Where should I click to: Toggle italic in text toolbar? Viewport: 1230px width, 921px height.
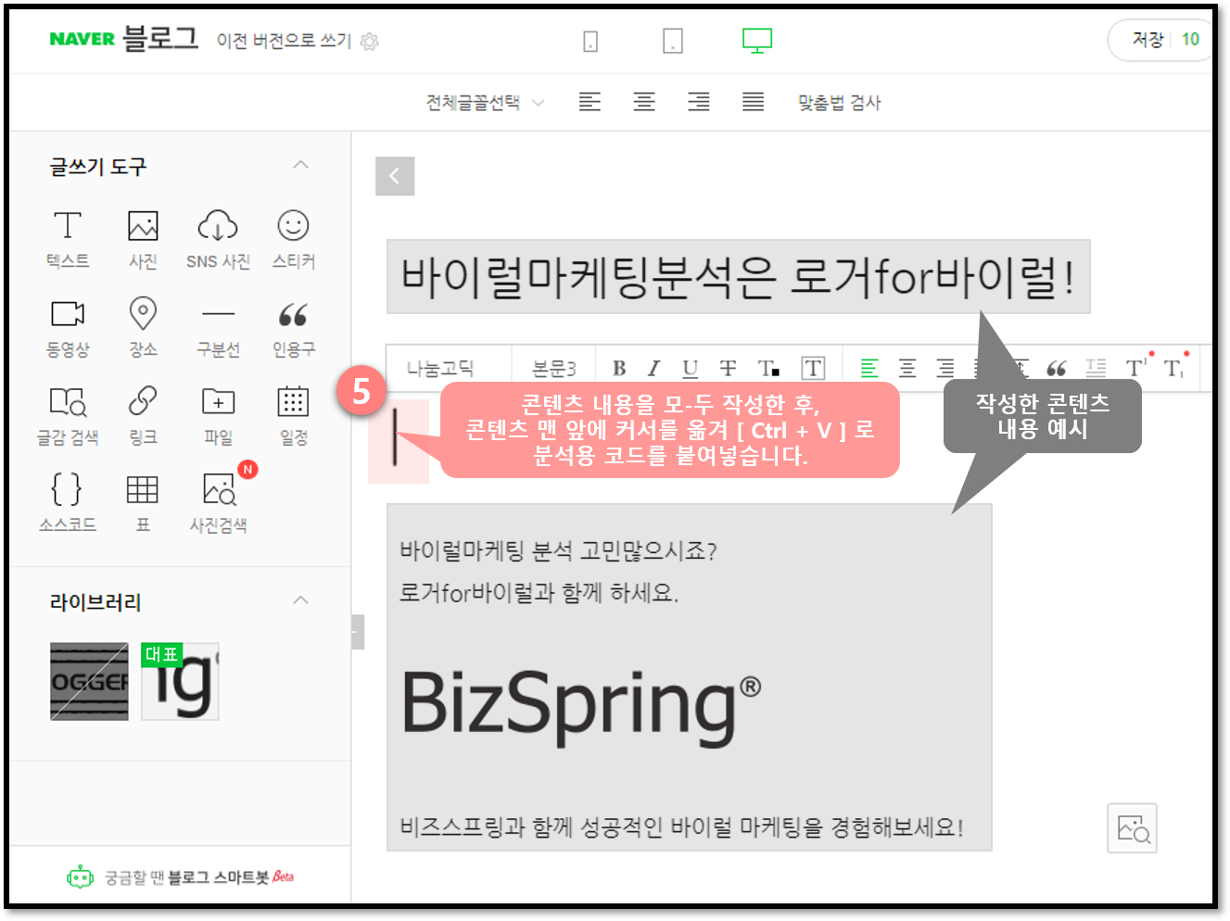coord(653,369)
